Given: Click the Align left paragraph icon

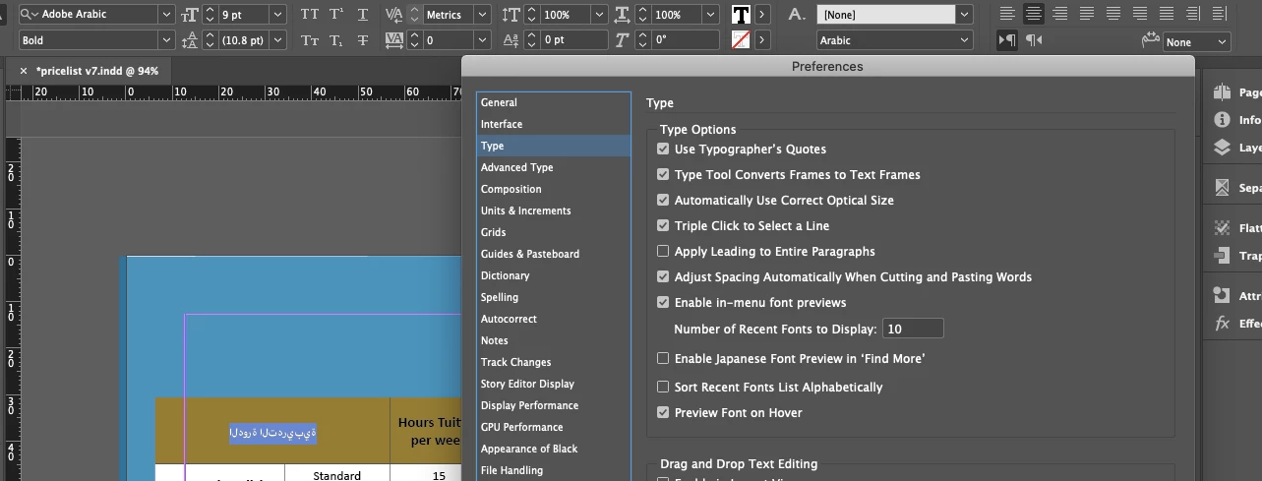Looking at the screenshot, I should [1007, 14].
